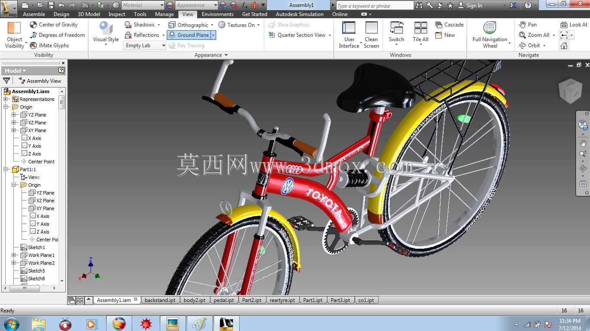
Task: Click the browser filter funnel icon
Action: [x=6, y=81]
